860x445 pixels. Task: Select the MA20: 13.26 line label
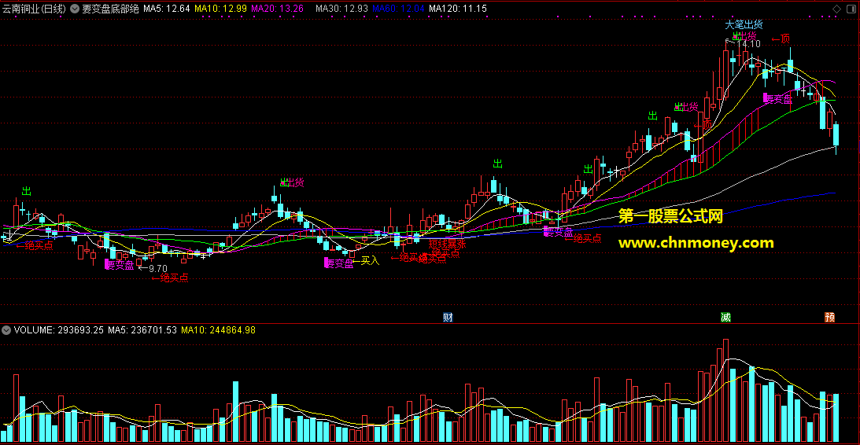point(277,9)
